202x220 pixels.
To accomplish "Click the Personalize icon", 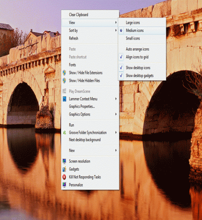I will pos(64,185).
